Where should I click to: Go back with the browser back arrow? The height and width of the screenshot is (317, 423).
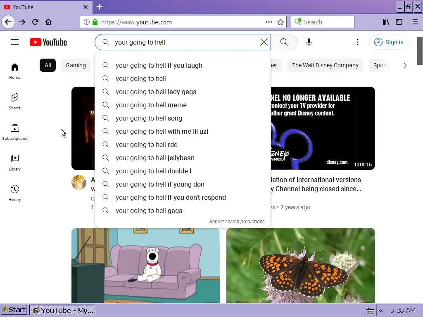[x=8, y=22]
